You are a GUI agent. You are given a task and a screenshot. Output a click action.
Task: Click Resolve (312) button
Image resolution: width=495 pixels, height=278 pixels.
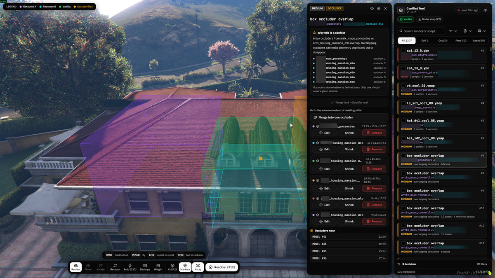click(222, 267)
